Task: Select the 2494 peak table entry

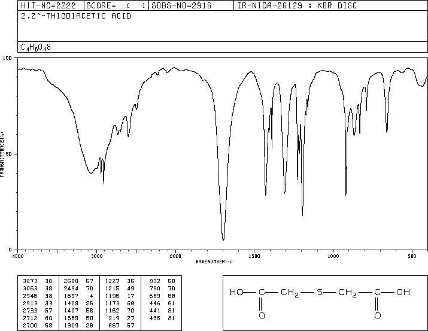Action: pyautogui.click(x=71, y=289)
